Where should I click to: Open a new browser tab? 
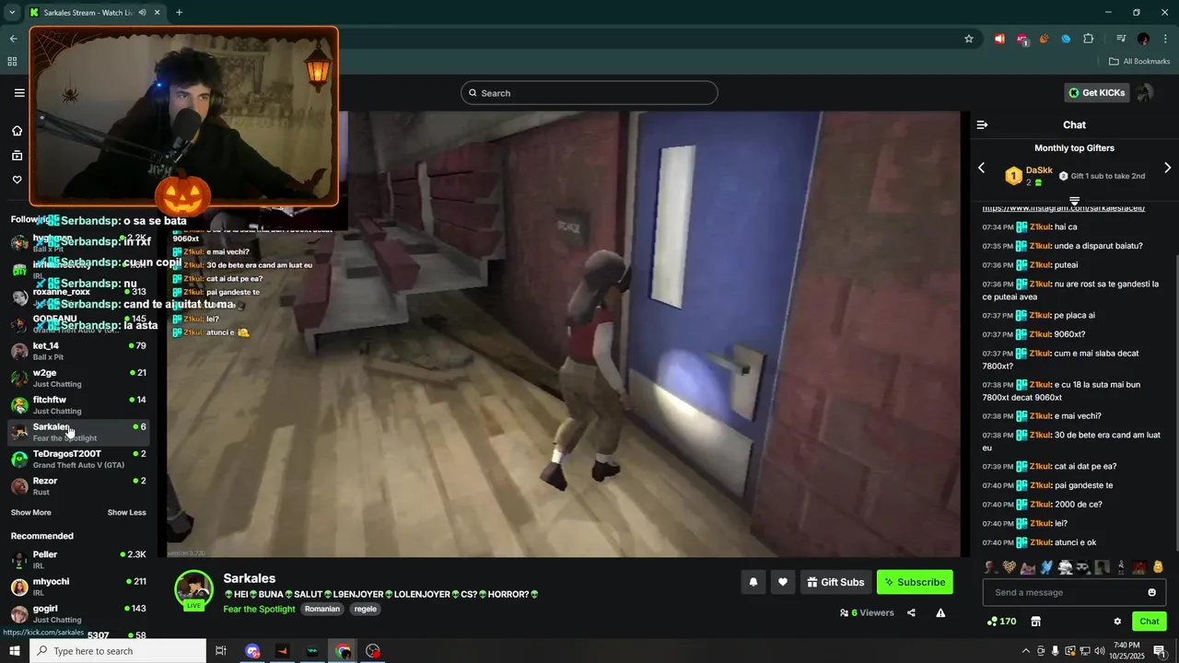coord(179,13)
